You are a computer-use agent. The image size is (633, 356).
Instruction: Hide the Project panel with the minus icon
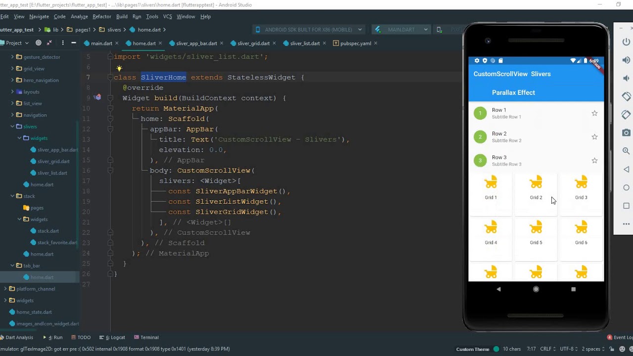point(74,43)
